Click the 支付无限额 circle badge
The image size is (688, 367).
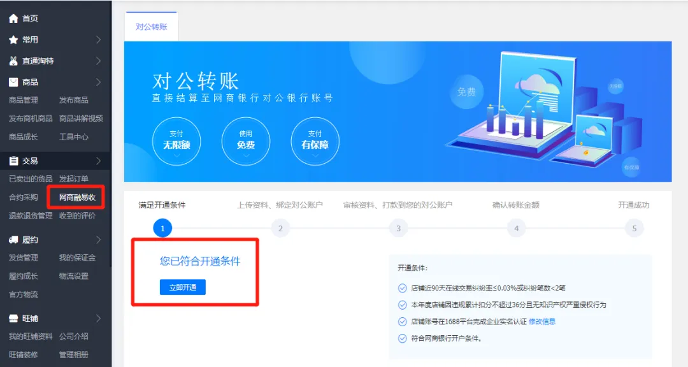point(176,141)
